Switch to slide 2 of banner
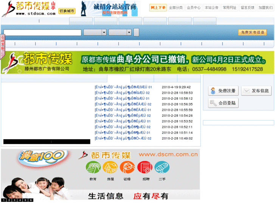This screenshot has width=275, height=206. (9, 200)
